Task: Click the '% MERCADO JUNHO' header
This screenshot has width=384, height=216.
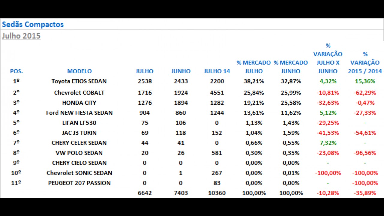Action: tap(291, 67)
